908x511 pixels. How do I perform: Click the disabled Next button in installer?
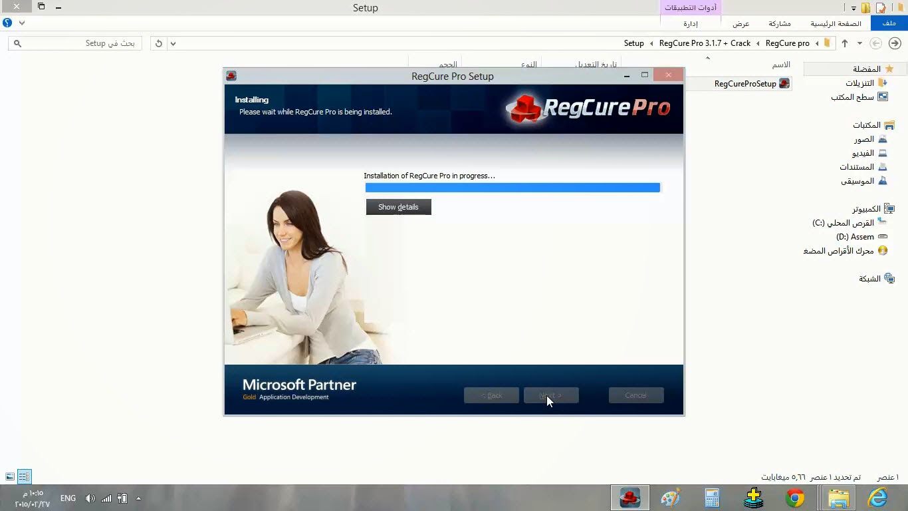(x=551, y=395)
